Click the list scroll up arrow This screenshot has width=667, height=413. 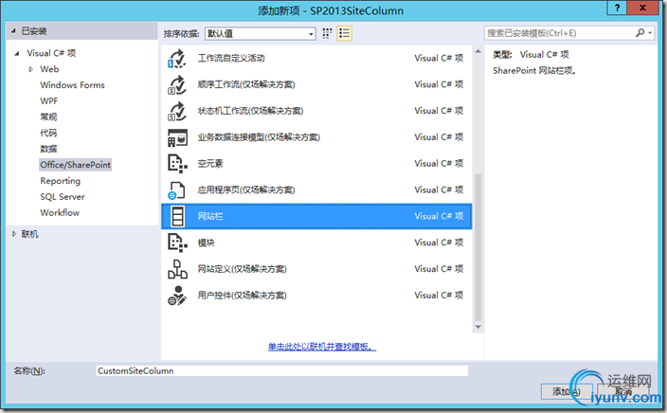point(478,51)
